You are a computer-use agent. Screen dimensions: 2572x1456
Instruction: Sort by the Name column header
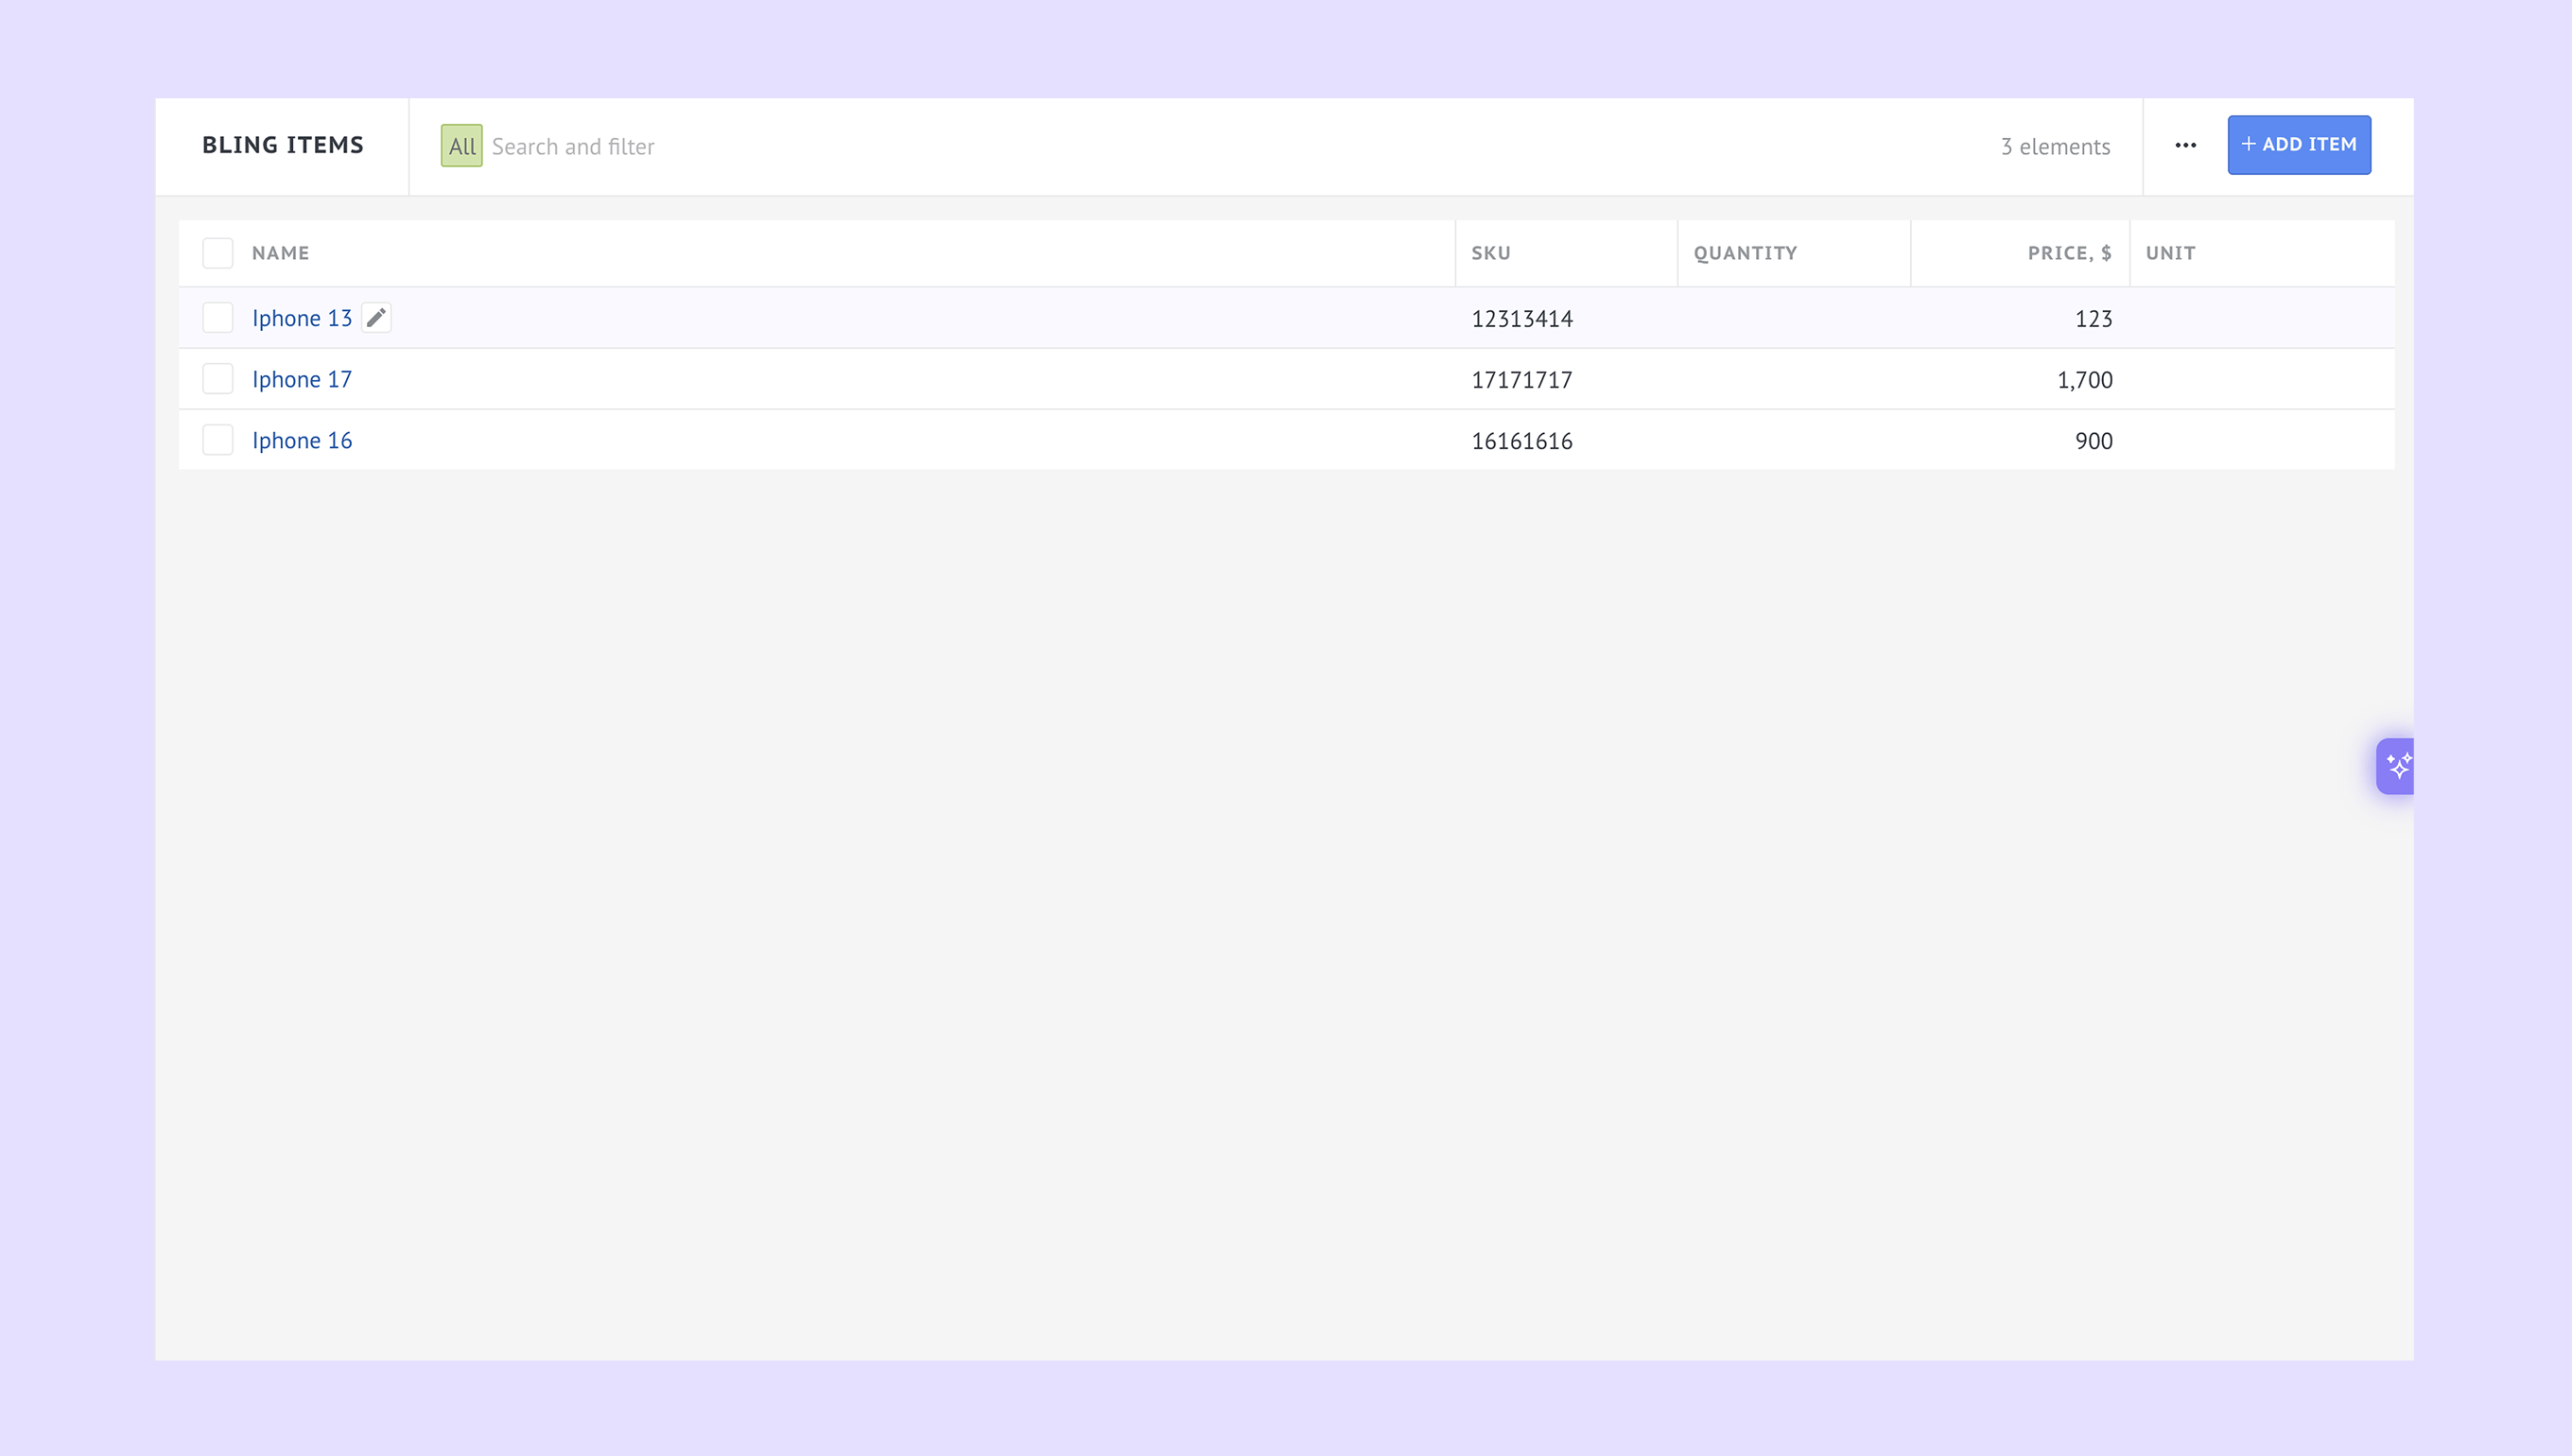[x=280, y=253]
